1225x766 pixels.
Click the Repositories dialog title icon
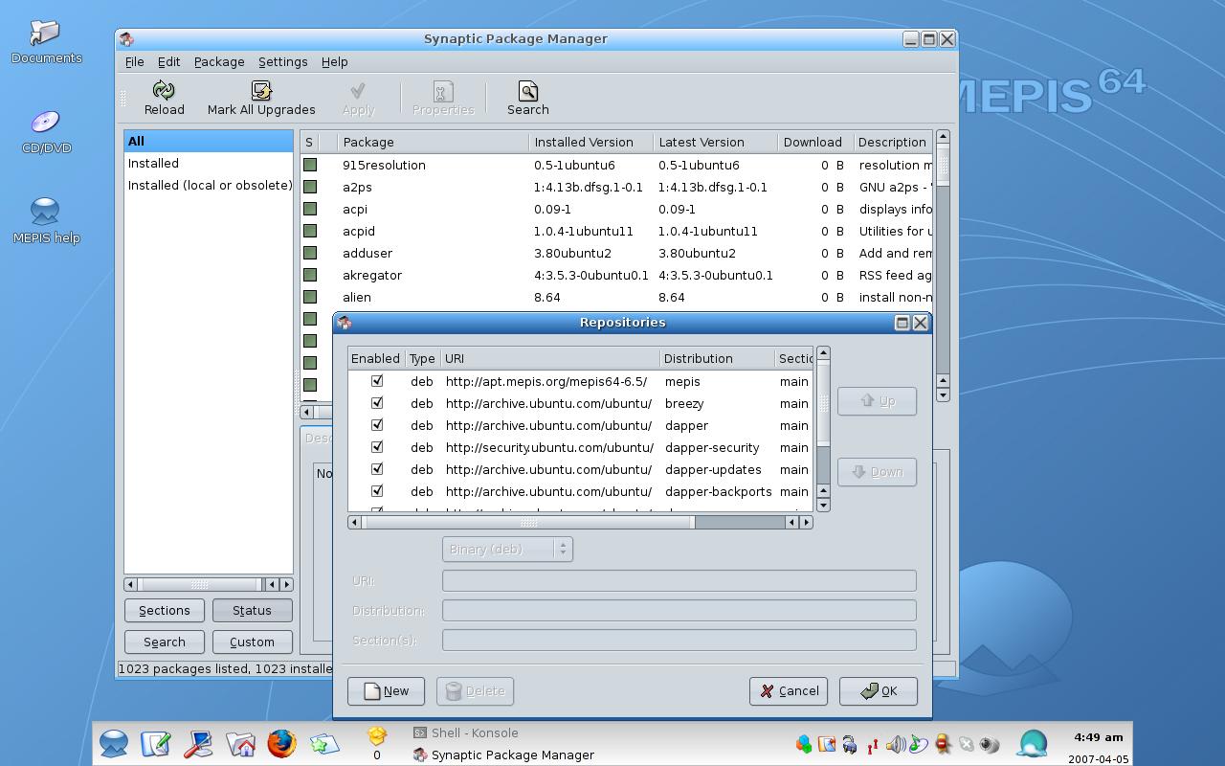pos(345,323)
